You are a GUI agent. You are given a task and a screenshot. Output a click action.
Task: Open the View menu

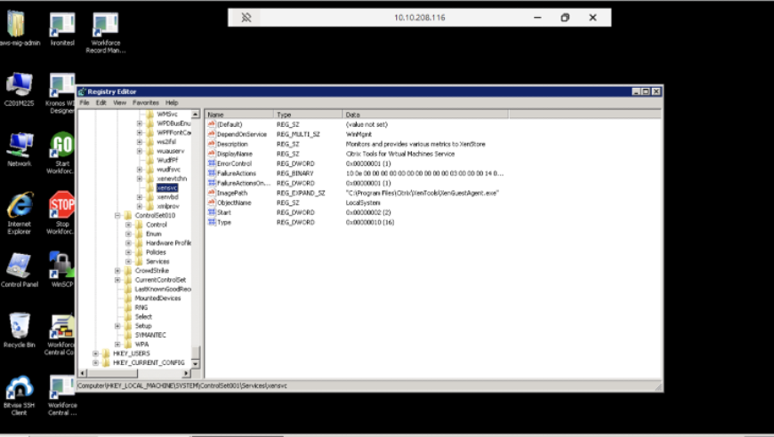(x=119, y=102)
